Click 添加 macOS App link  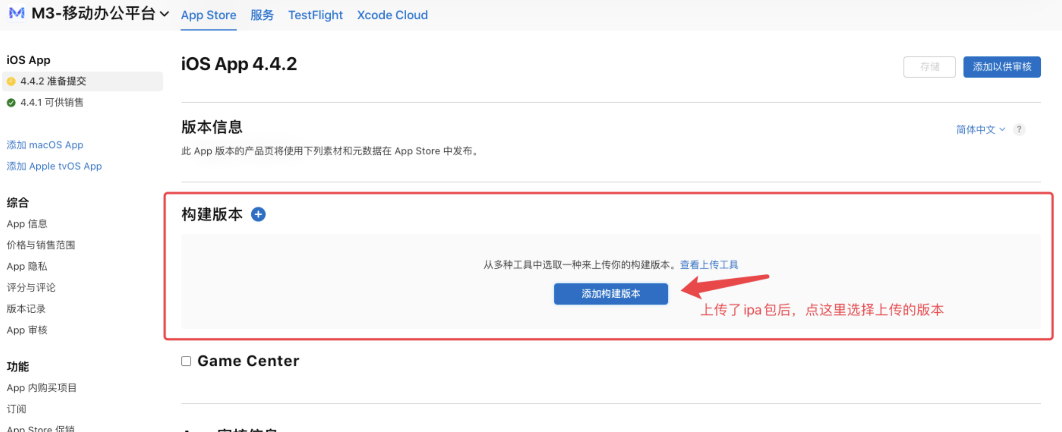45,145
